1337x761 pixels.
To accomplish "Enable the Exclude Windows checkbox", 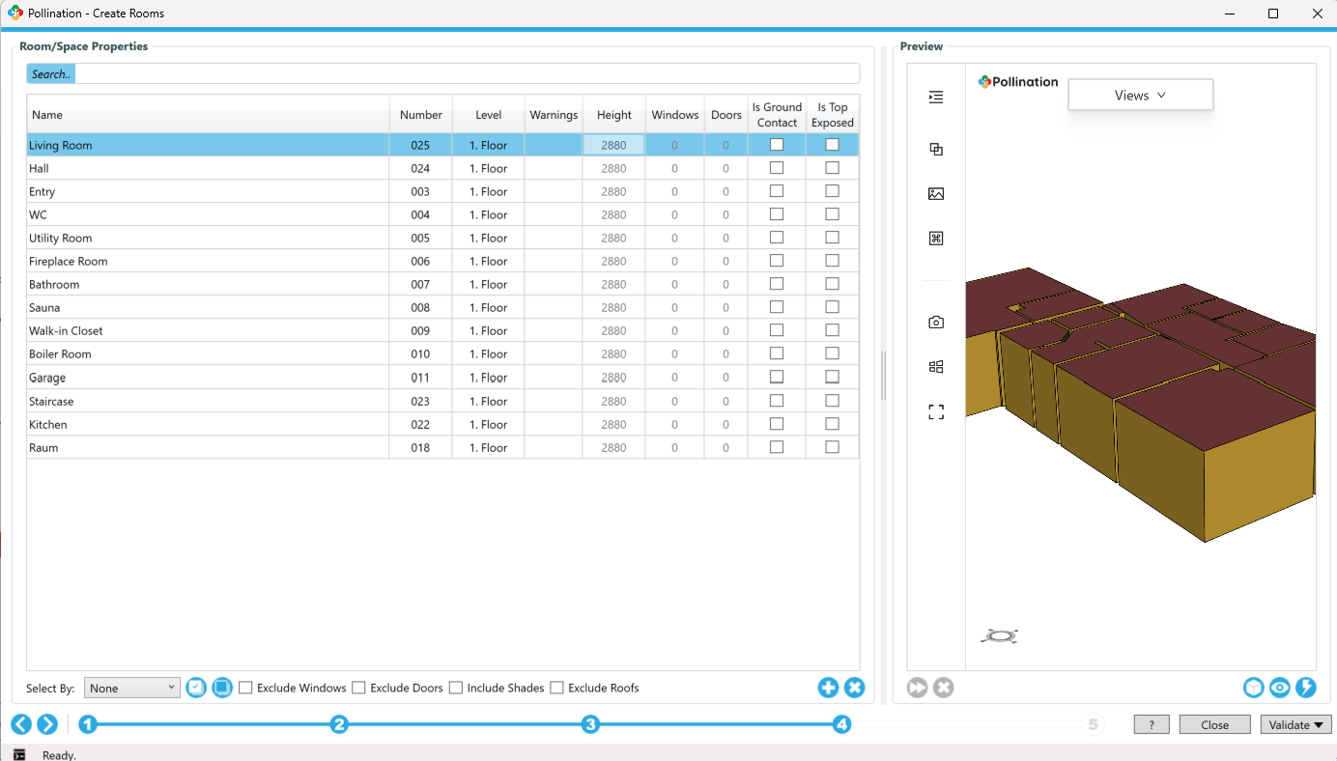I will tap(246, 689).
